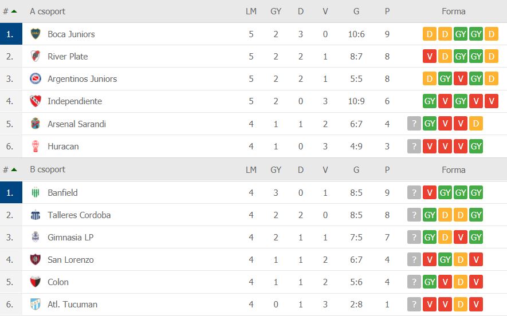This screenshot has height=316, width=507.
Task: Click the Atl. Tucuman team logo
Action: (36, 304)
